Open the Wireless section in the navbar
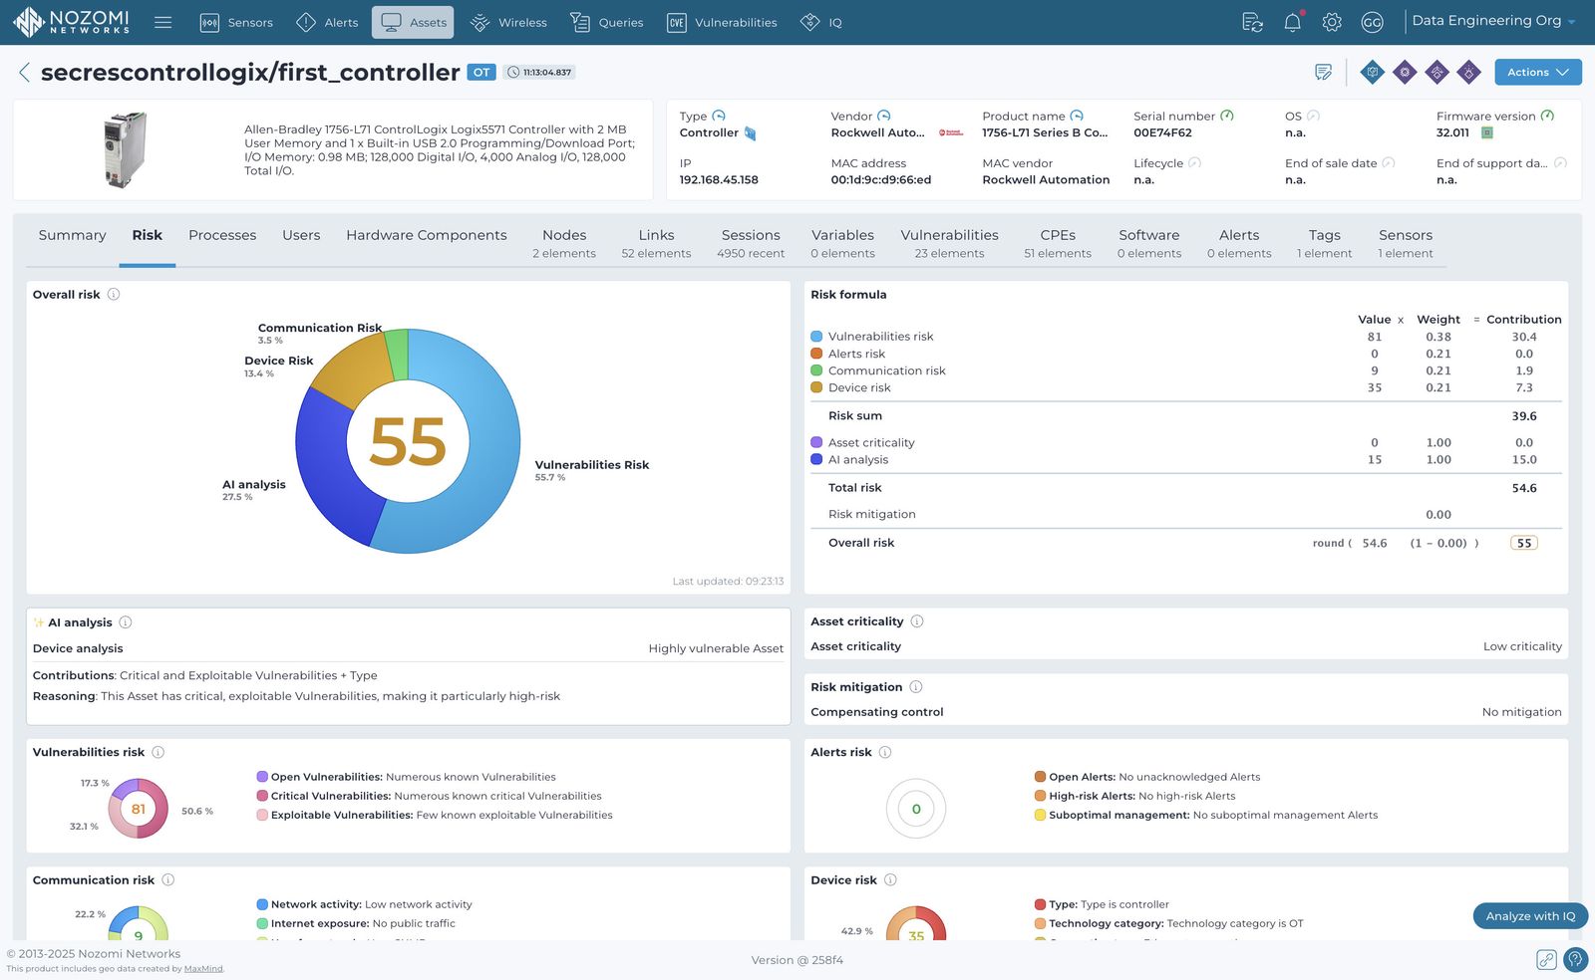This screenshot has width=1595, height=980. [508, 22]
